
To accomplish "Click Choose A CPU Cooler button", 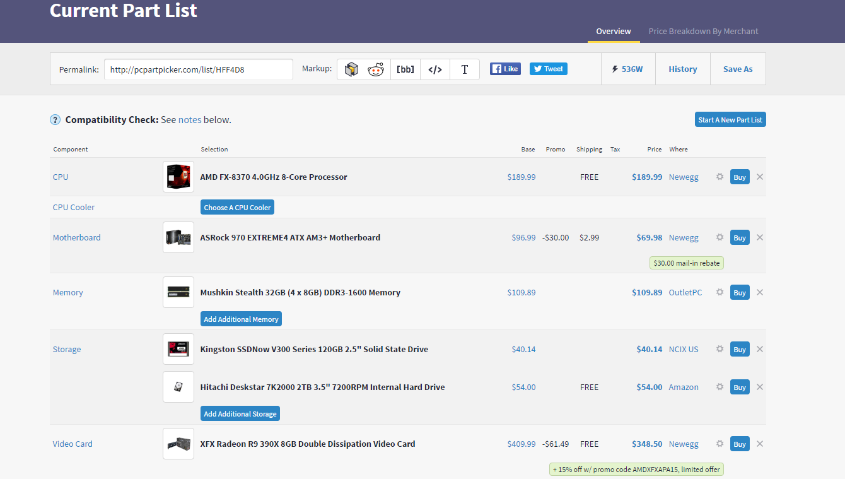I will pos(237,207).
